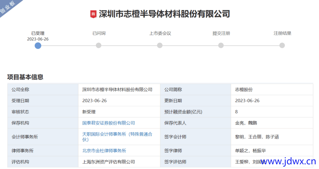Click the 项目基本信息 section heading
319x169 pixels.
tap(25, 77)
